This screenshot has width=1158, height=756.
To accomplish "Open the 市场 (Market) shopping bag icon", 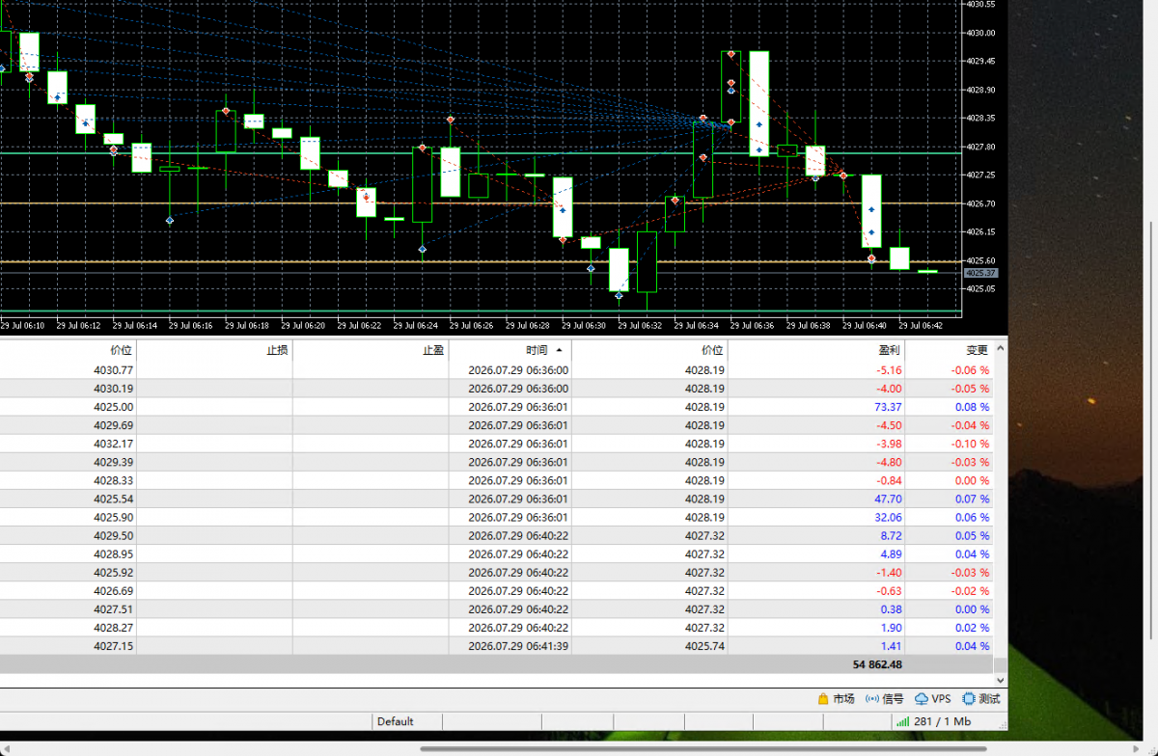I will tap(823, 698).
